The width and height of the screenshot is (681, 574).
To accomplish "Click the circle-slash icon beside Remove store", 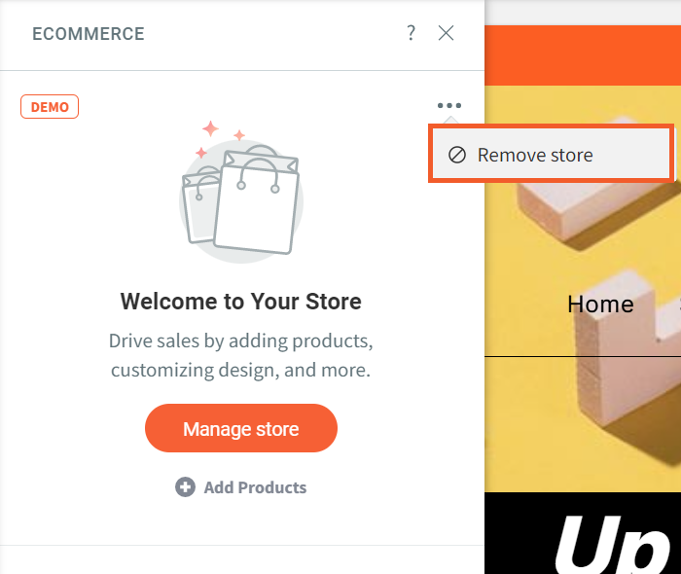I will (456, 155).
